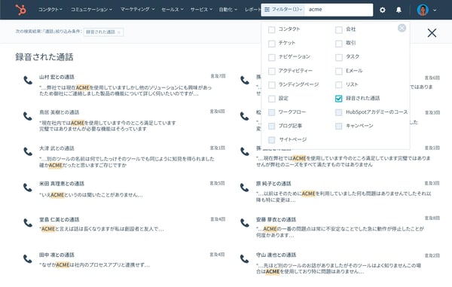The image size is (452, 287).
Task: Open 大津 武との通話 result
Action: pyautogui.click(x=56, y=148)
